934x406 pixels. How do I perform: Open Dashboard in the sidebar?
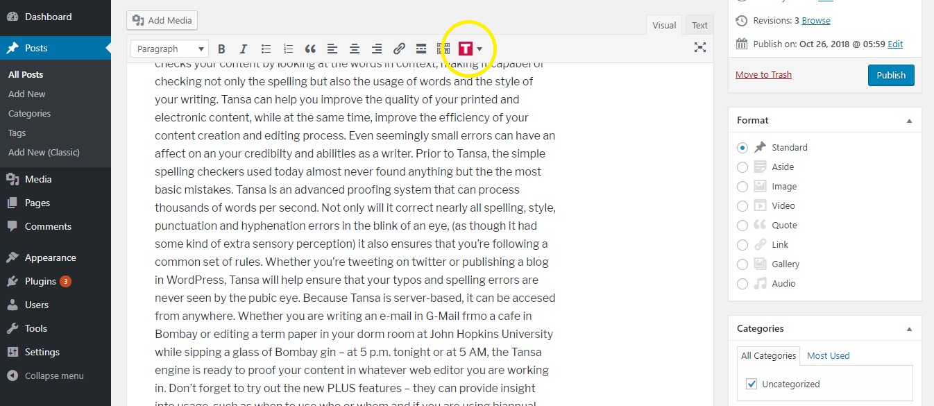pos(56,17)
